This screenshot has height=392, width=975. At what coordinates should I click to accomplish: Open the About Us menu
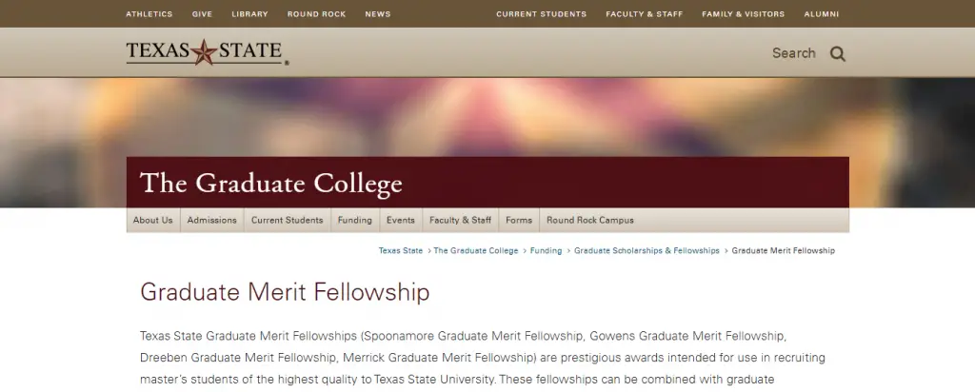(153, 220)
